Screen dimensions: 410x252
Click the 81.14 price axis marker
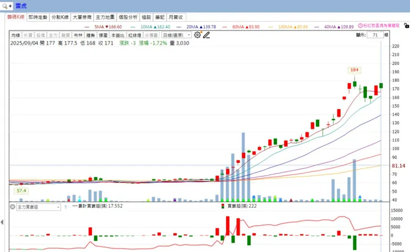click(x=398, y=166)
